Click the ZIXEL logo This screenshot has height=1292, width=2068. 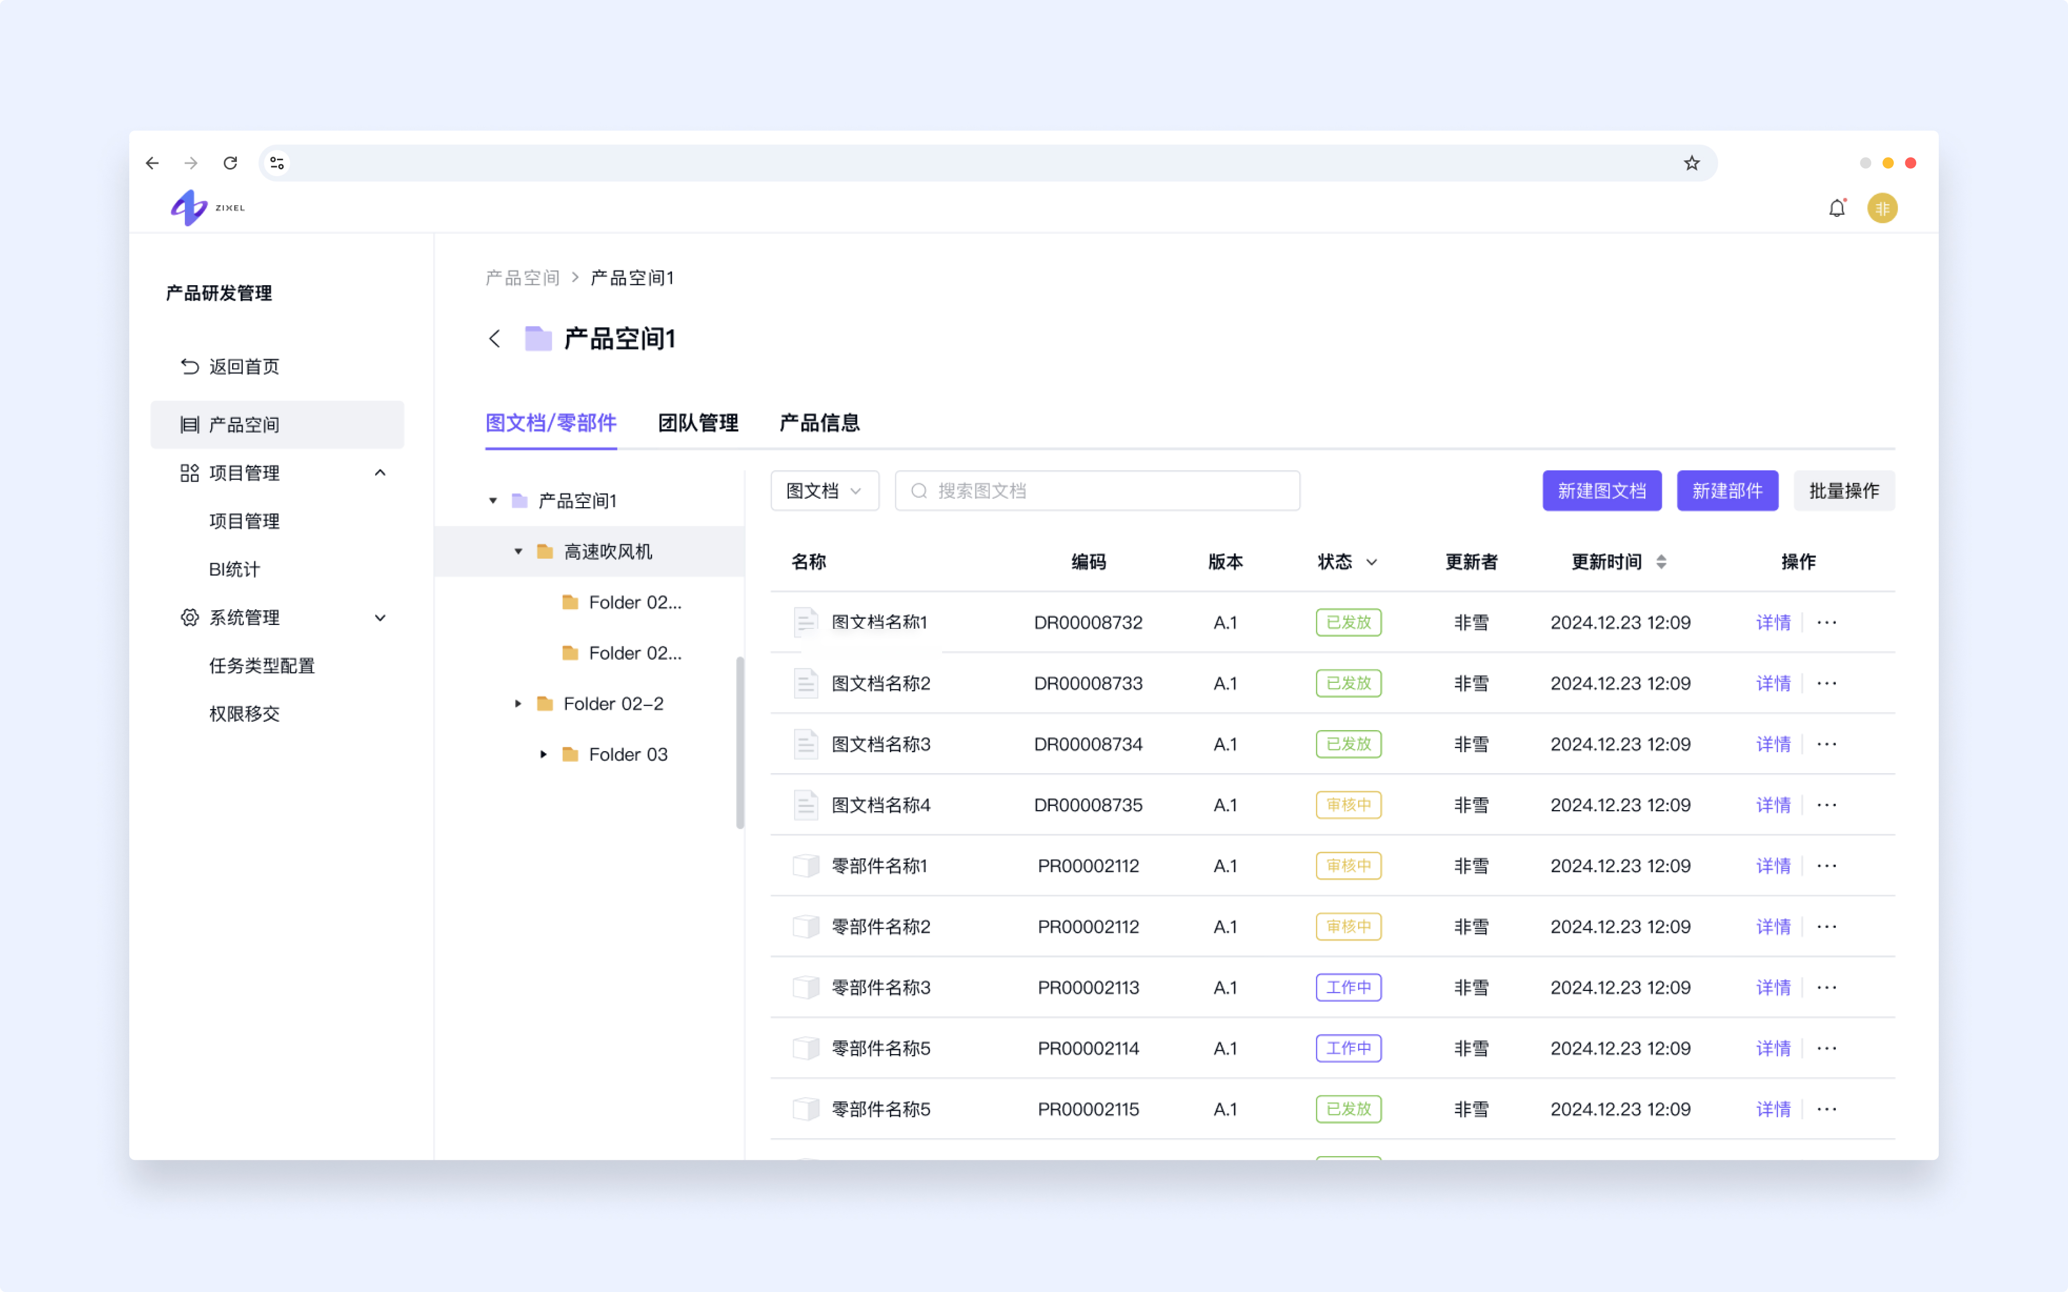[x=208, y=208]
